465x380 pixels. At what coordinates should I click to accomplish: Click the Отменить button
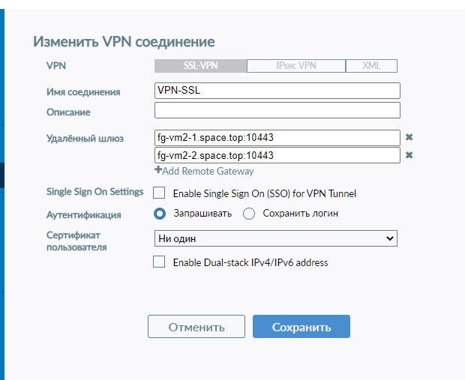(196, 327)
